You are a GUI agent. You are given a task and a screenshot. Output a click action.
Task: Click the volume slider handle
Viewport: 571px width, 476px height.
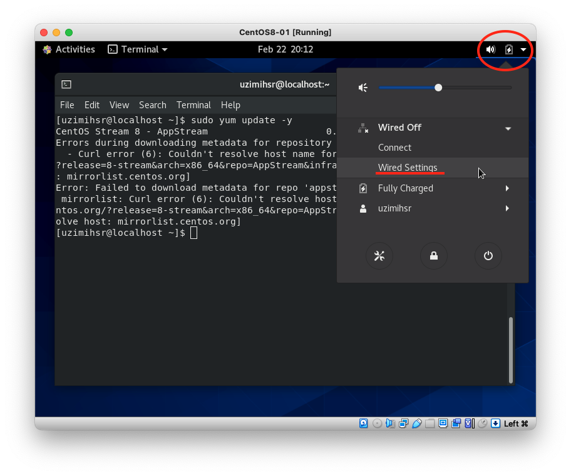coord(438,88)
